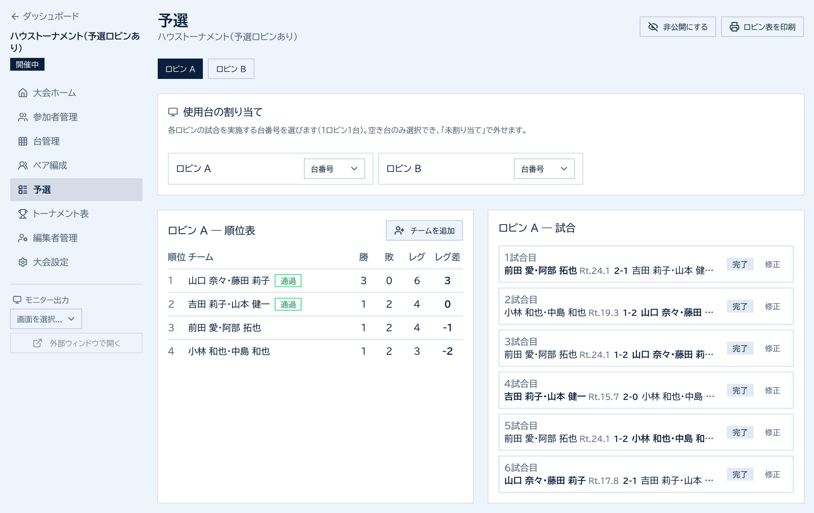Open the 6試合目 match card
The image size is (814, 513).
coord(646,474)
